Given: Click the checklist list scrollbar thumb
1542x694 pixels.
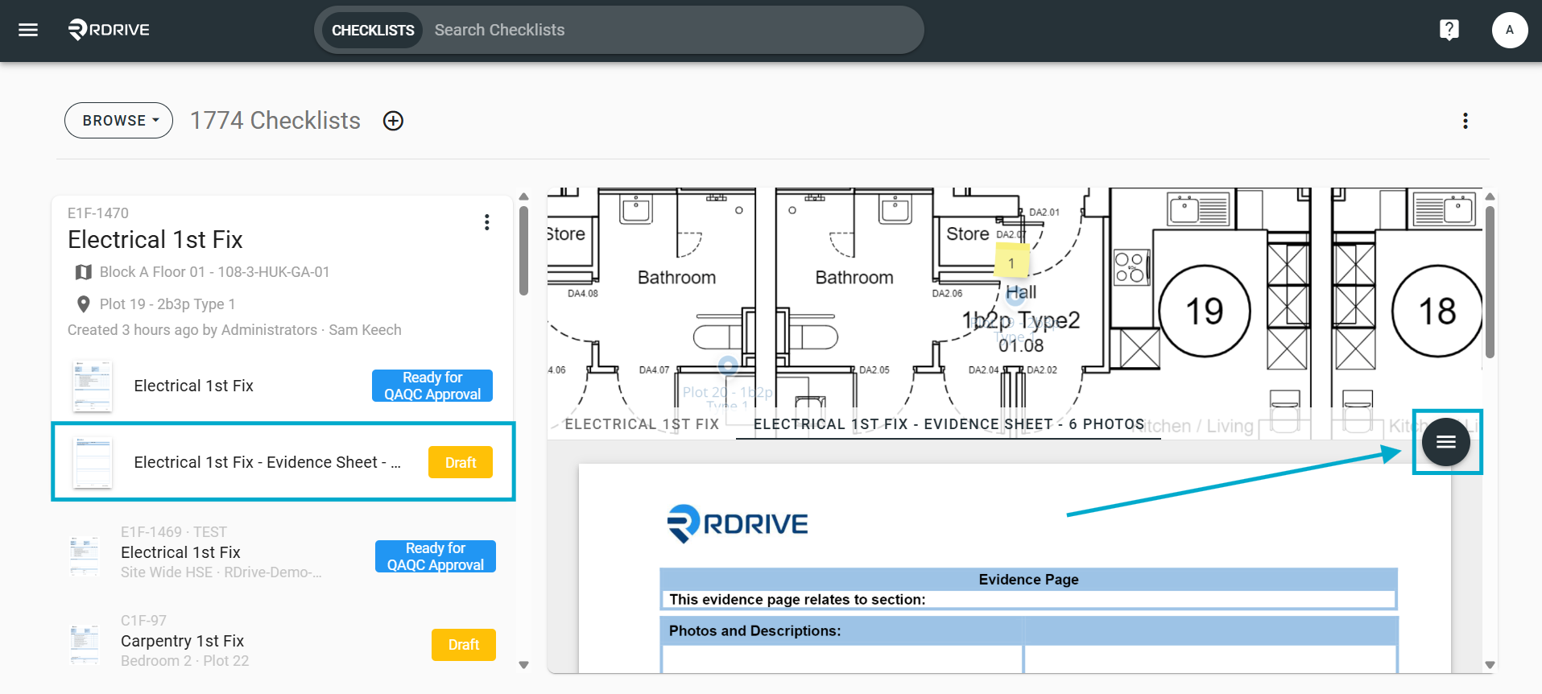Looking at the screenshot, I should [x=523, y=251].
